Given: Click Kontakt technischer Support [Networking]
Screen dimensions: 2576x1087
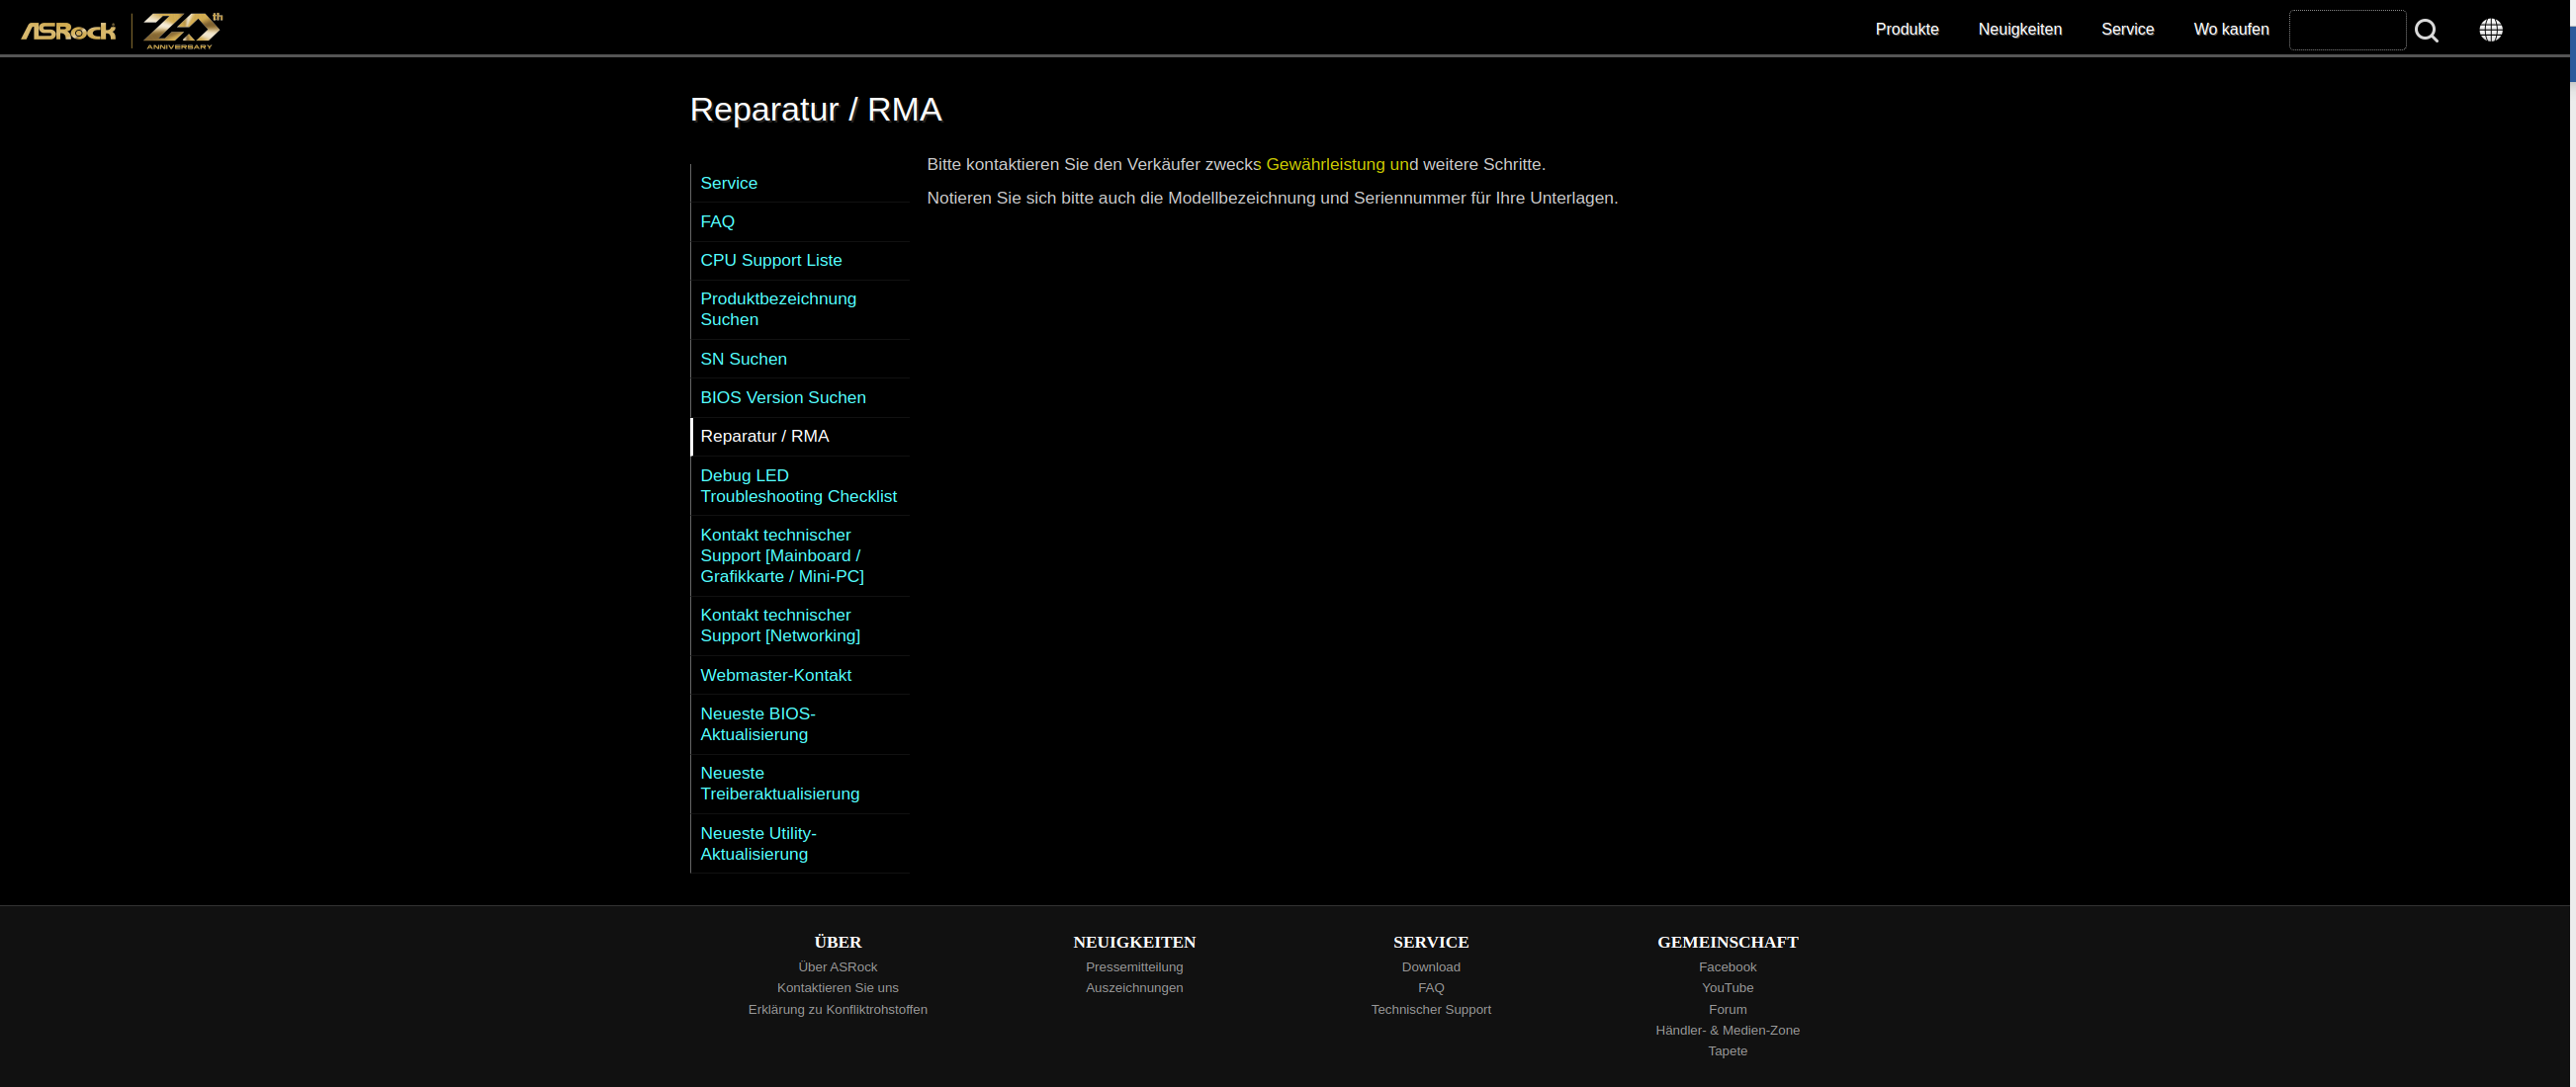Looking at the screenshot, I should pos(779,627).
